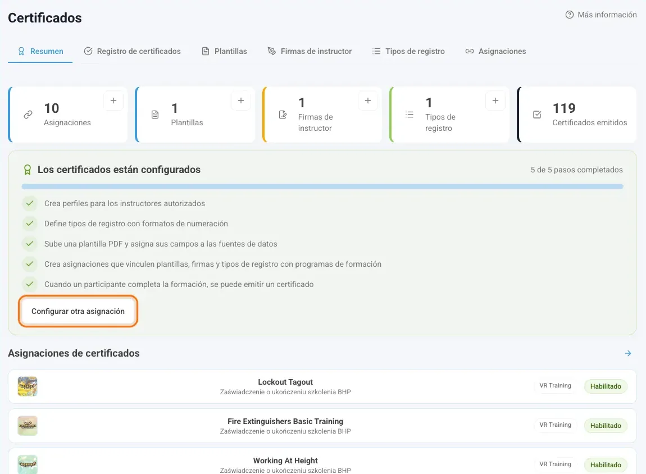646x474 pixels.
Task: Click the check-circle icon on Registro tab
Action: coord(88,51)
